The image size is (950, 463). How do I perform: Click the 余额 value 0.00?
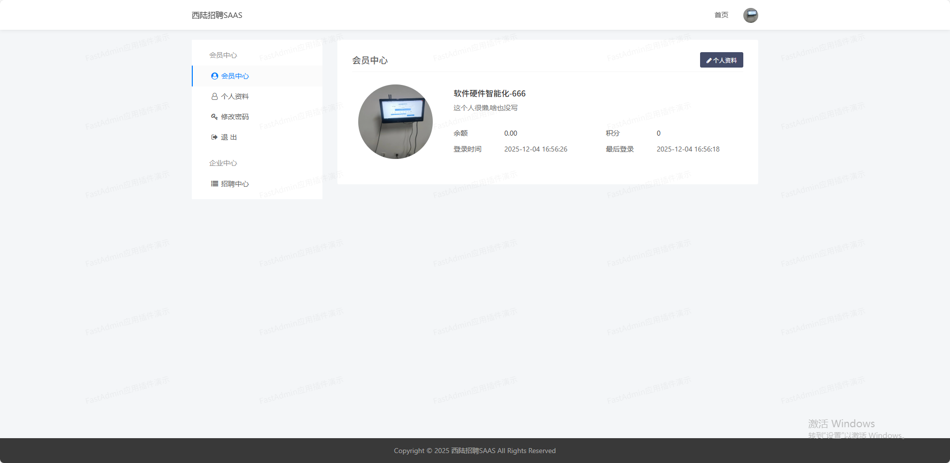[511, 133]
